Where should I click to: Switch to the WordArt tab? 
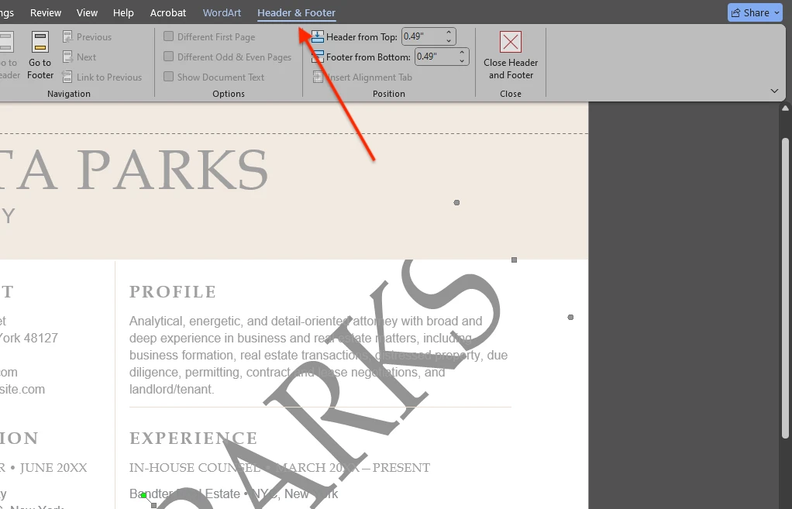tap(222, 13)
